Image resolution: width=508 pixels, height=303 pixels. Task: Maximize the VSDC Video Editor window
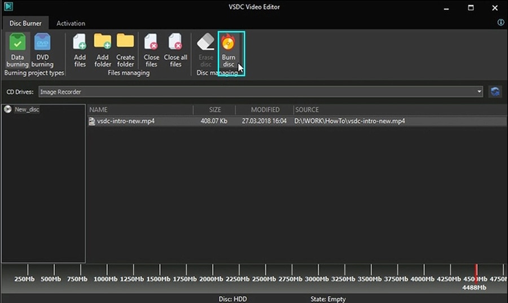pos(471,7)
